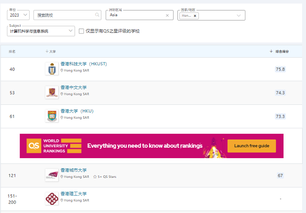Click the 5+ QS Stars star icon
Image resolution: width=306 pixels, height=213 pixels.
click(95, 177)
